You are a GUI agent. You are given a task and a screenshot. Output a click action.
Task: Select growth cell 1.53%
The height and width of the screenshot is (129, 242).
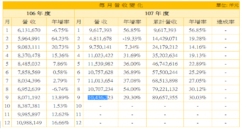(60, 106)
